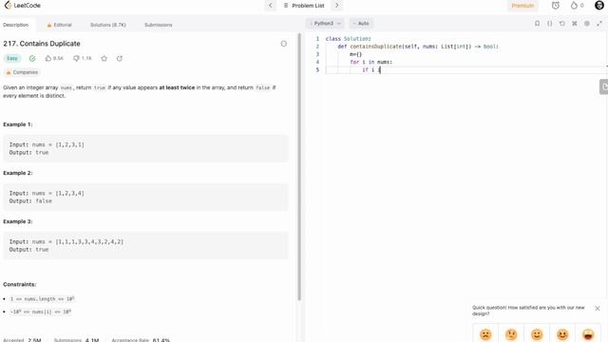608x342 pixels.
Task: Open the alarm clock timer
Action: click(x=555, y=6)
